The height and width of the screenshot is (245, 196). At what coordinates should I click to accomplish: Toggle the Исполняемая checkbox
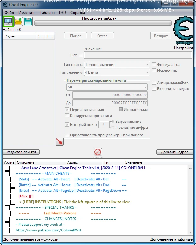(x=121, y=110)
